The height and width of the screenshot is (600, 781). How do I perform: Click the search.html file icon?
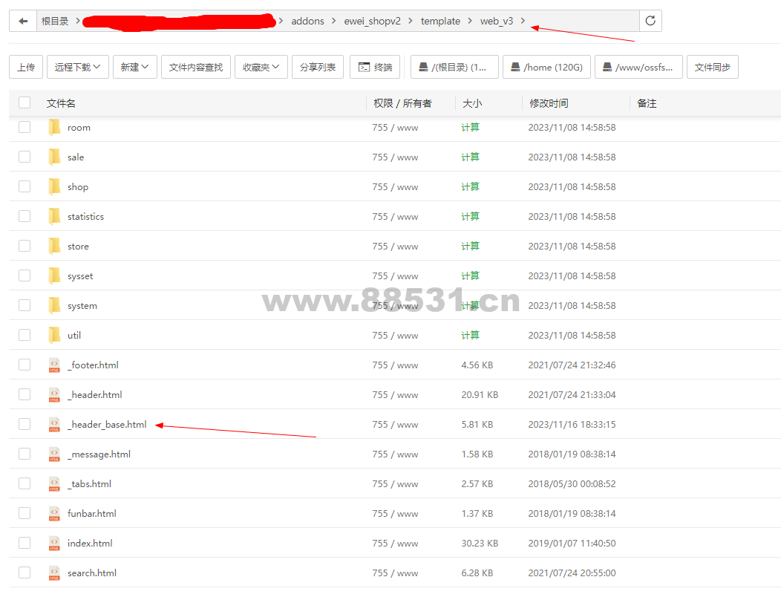(x=54, y=573)
